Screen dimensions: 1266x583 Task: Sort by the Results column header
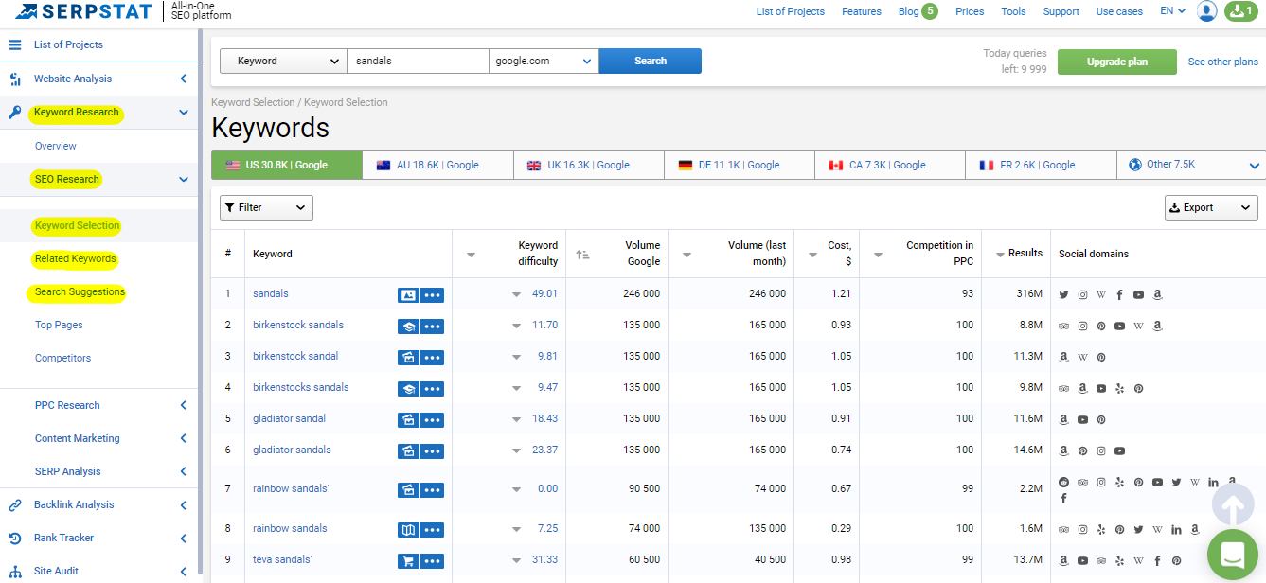click(x=1025, y=253)
